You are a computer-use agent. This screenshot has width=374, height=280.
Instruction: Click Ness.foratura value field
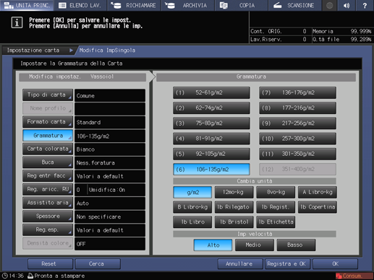pyautogui.click(x=110, y=163)
